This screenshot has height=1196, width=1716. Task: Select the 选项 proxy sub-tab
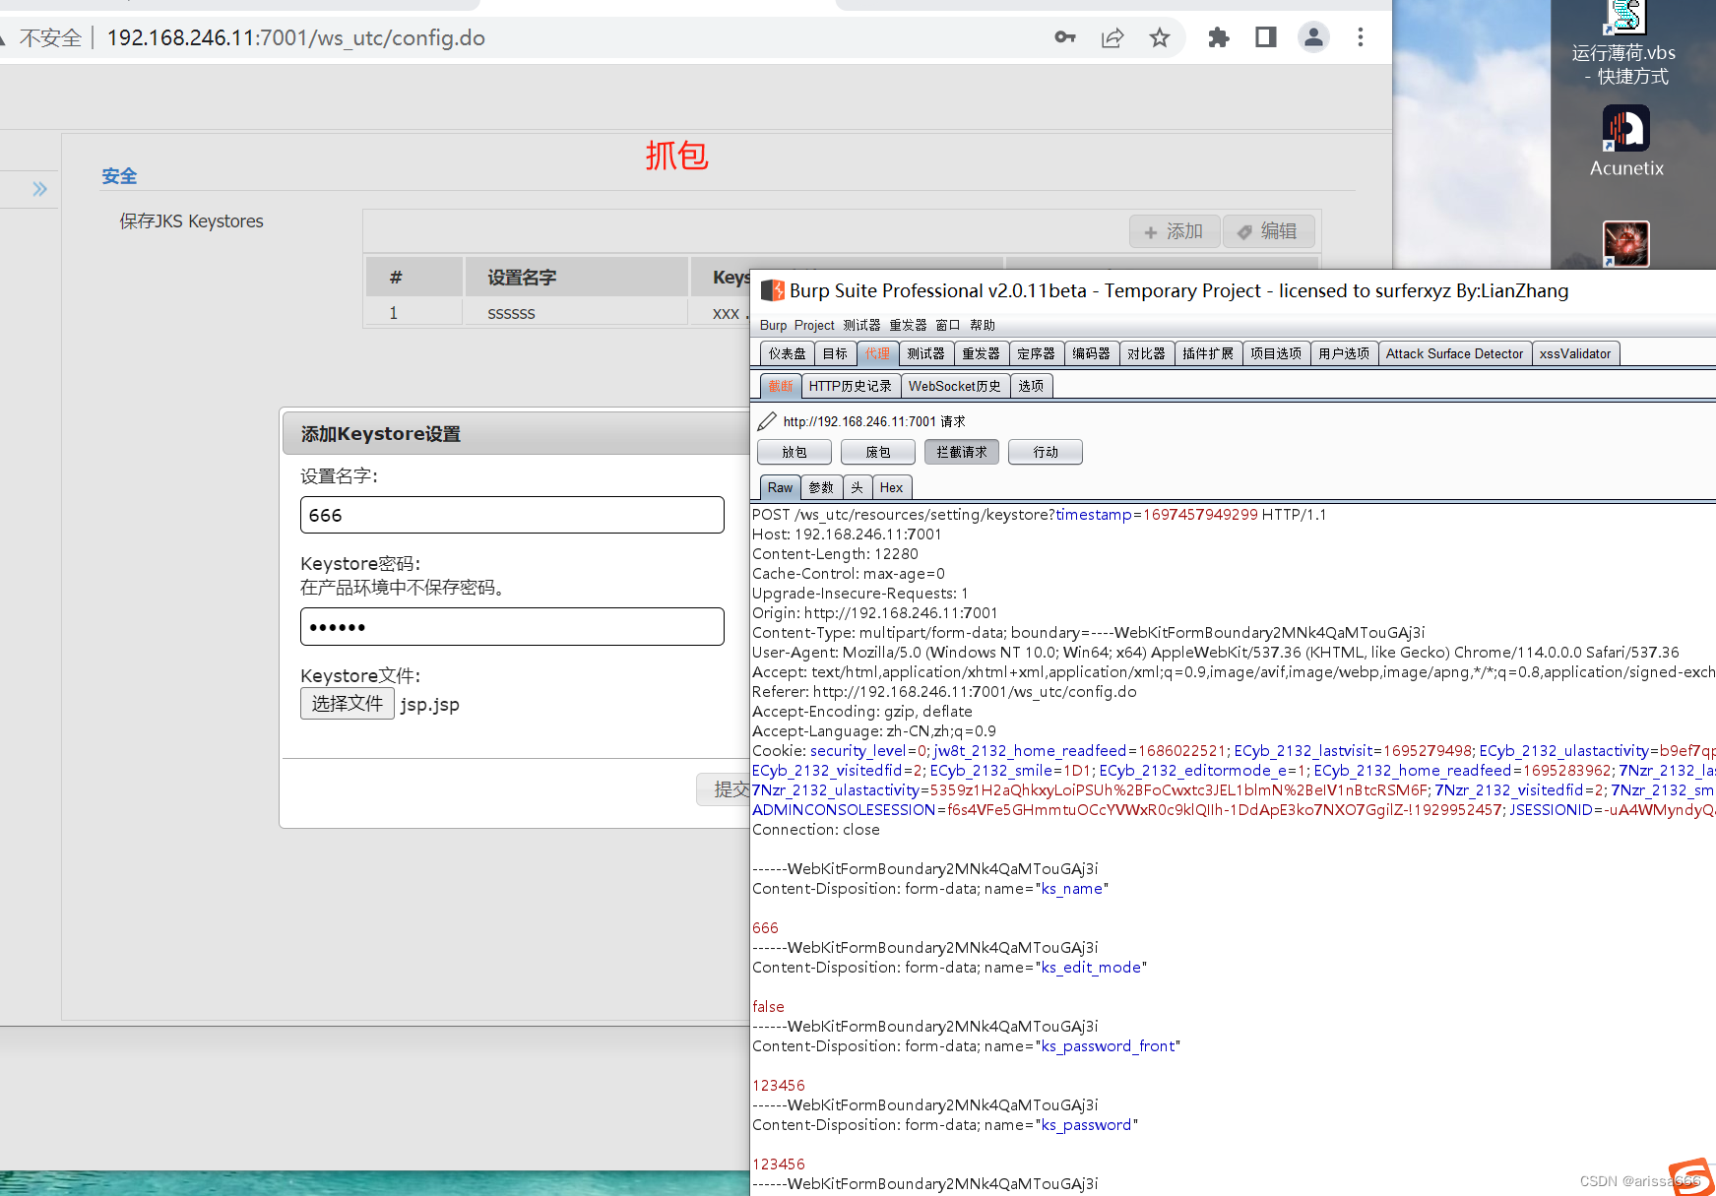1031,386
